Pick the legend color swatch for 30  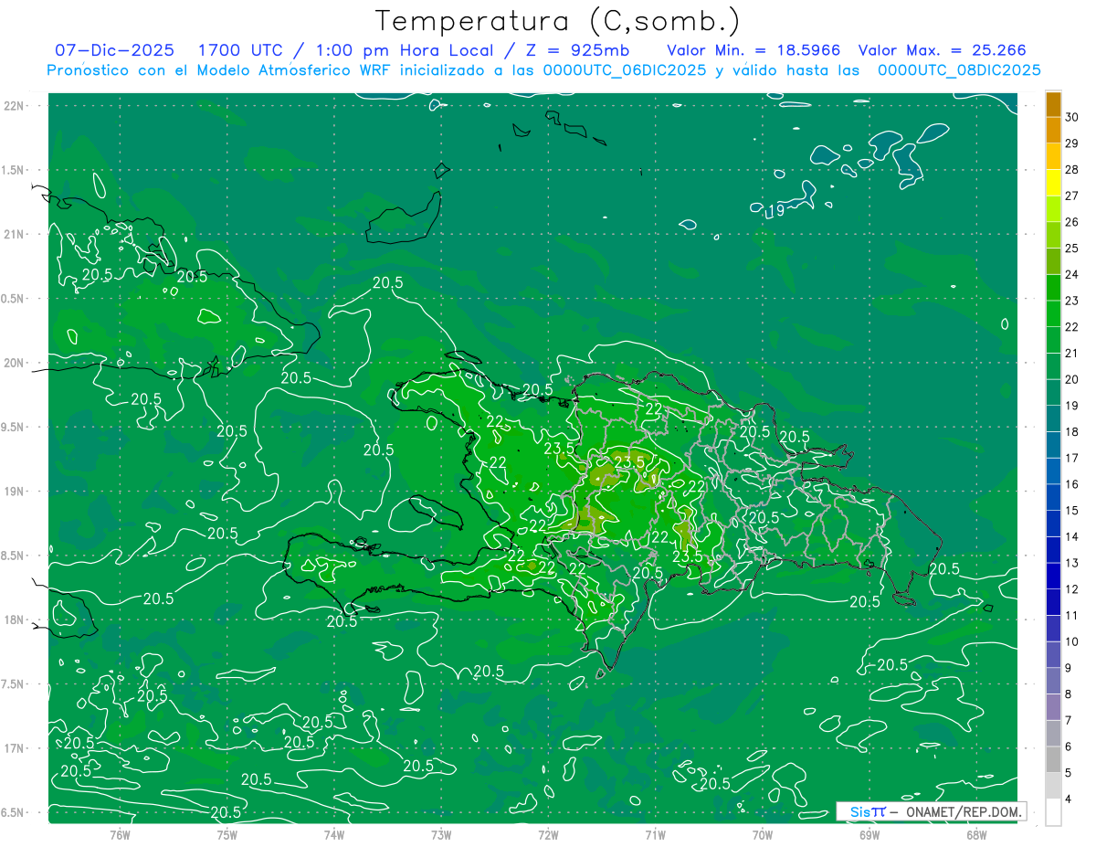(x=1053, y=104)
